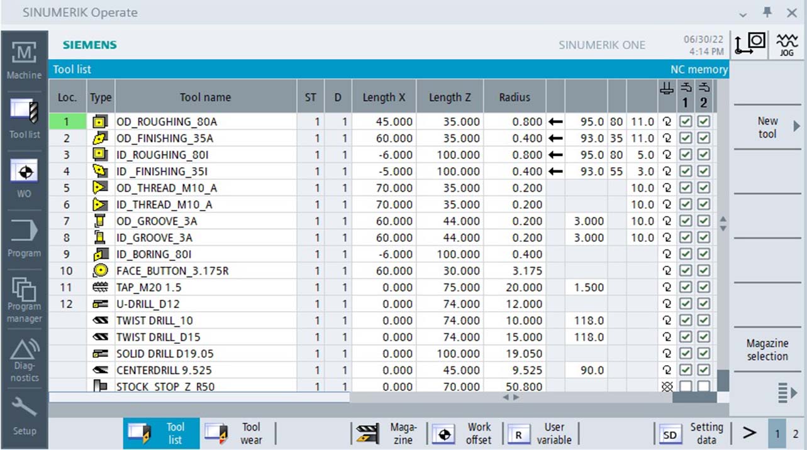807x450 pixels.
Task: Toggle coolant 2 checkbox for ID_BORING_80I
Action: click(703, 254)
